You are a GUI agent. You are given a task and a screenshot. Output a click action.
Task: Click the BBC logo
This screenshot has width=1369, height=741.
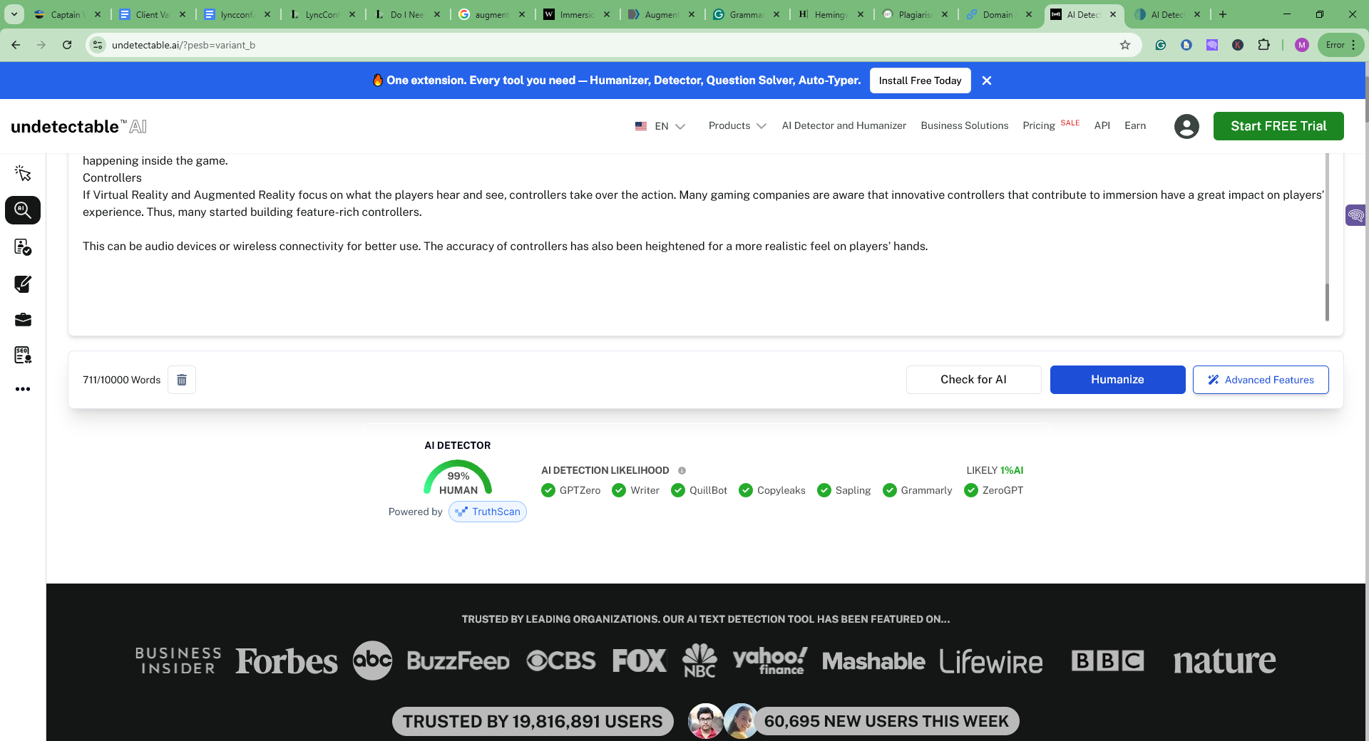click(x=1107, y=660)
